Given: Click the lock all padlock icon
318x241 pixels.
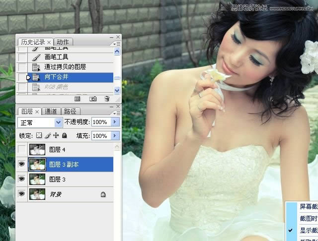Looking at the screenshot, I should pyautogui.click(x=64, y=135).
